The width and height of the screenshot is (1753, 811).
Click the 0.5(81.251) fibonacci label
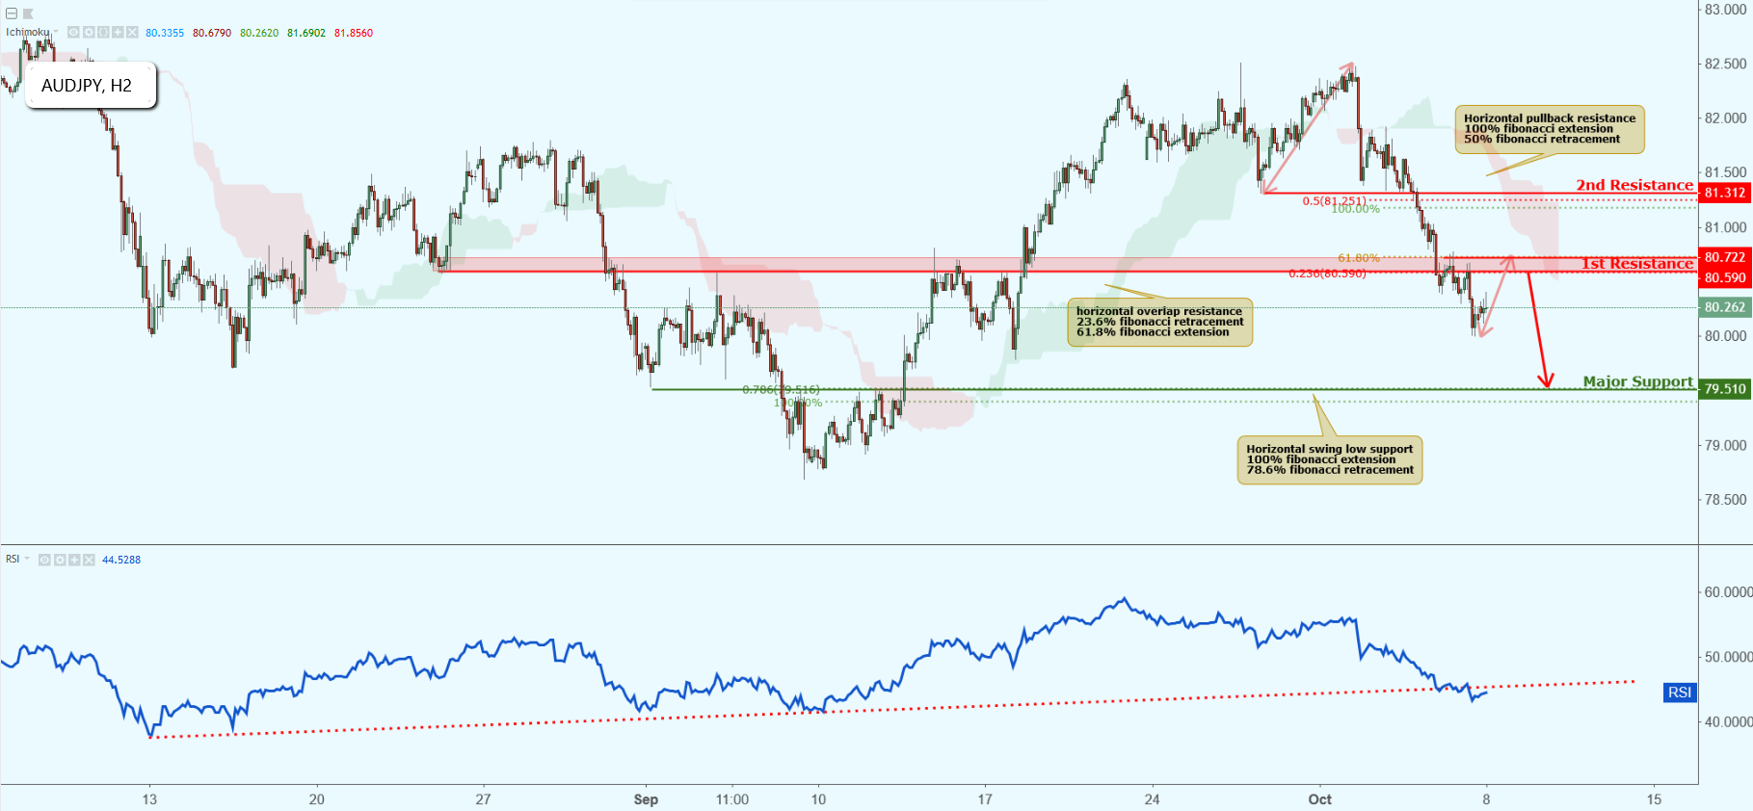point(1334,200)
